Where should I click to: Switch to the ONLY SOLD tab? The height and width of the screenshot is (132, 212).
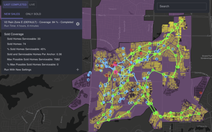pyautogui.click(x=33, y=14)
